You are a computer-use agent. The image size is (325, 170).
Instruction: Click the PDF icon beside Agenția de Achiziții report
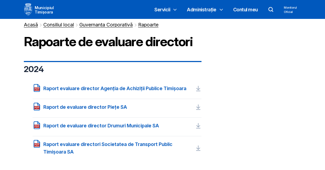pyautogui.click(x=37, y=88)
